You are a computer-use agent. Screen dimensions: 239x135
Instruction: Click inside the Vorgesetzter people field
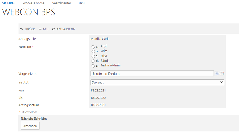(x=152, y=73)
